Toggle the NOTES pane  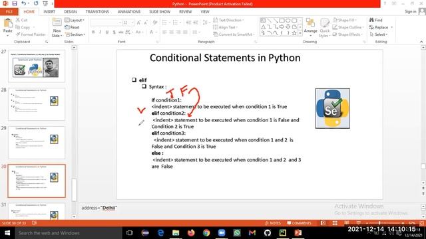tap(273, 223)
